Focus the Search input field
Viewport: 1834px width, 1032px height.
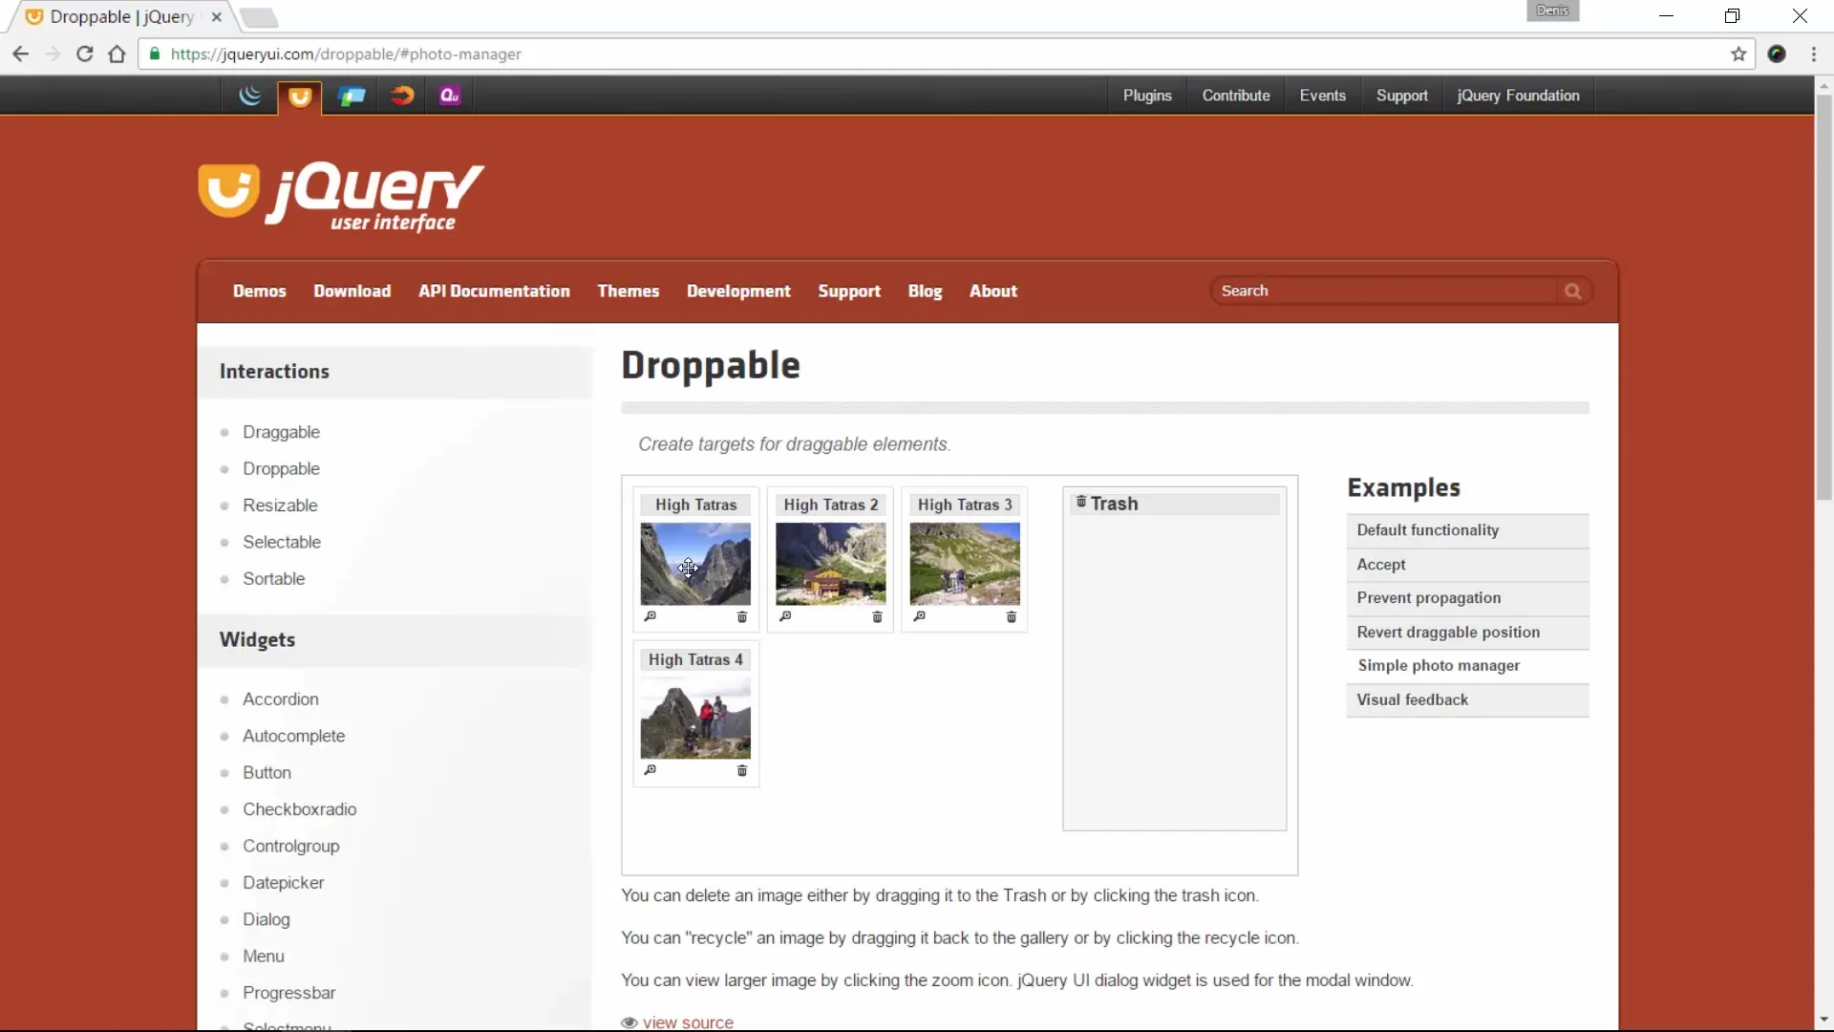pos(1385,291)
